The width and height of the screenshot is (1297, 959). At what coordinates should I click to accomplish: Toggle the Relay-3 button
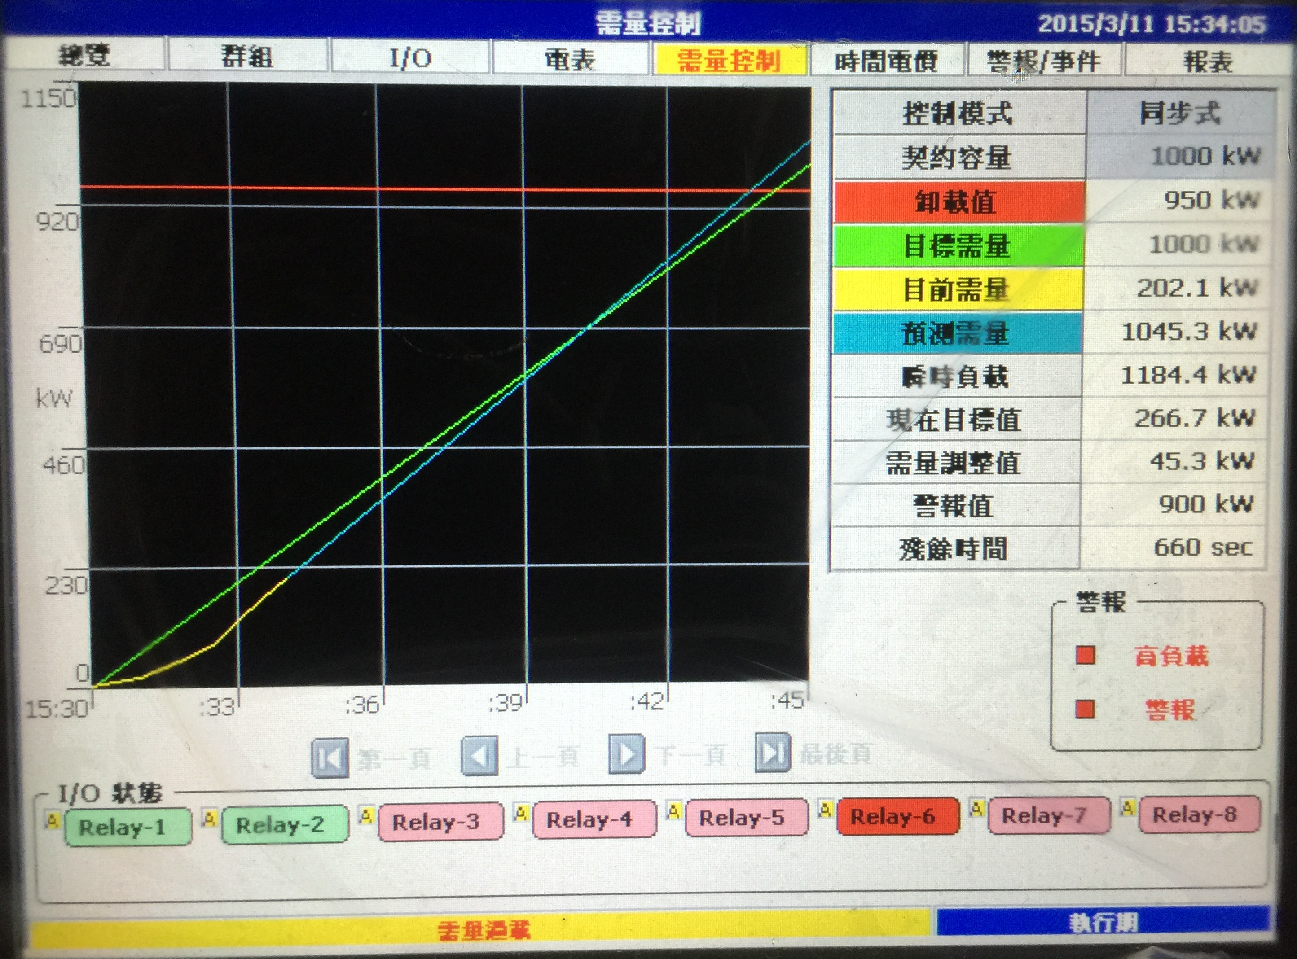[x=440, y=821]
